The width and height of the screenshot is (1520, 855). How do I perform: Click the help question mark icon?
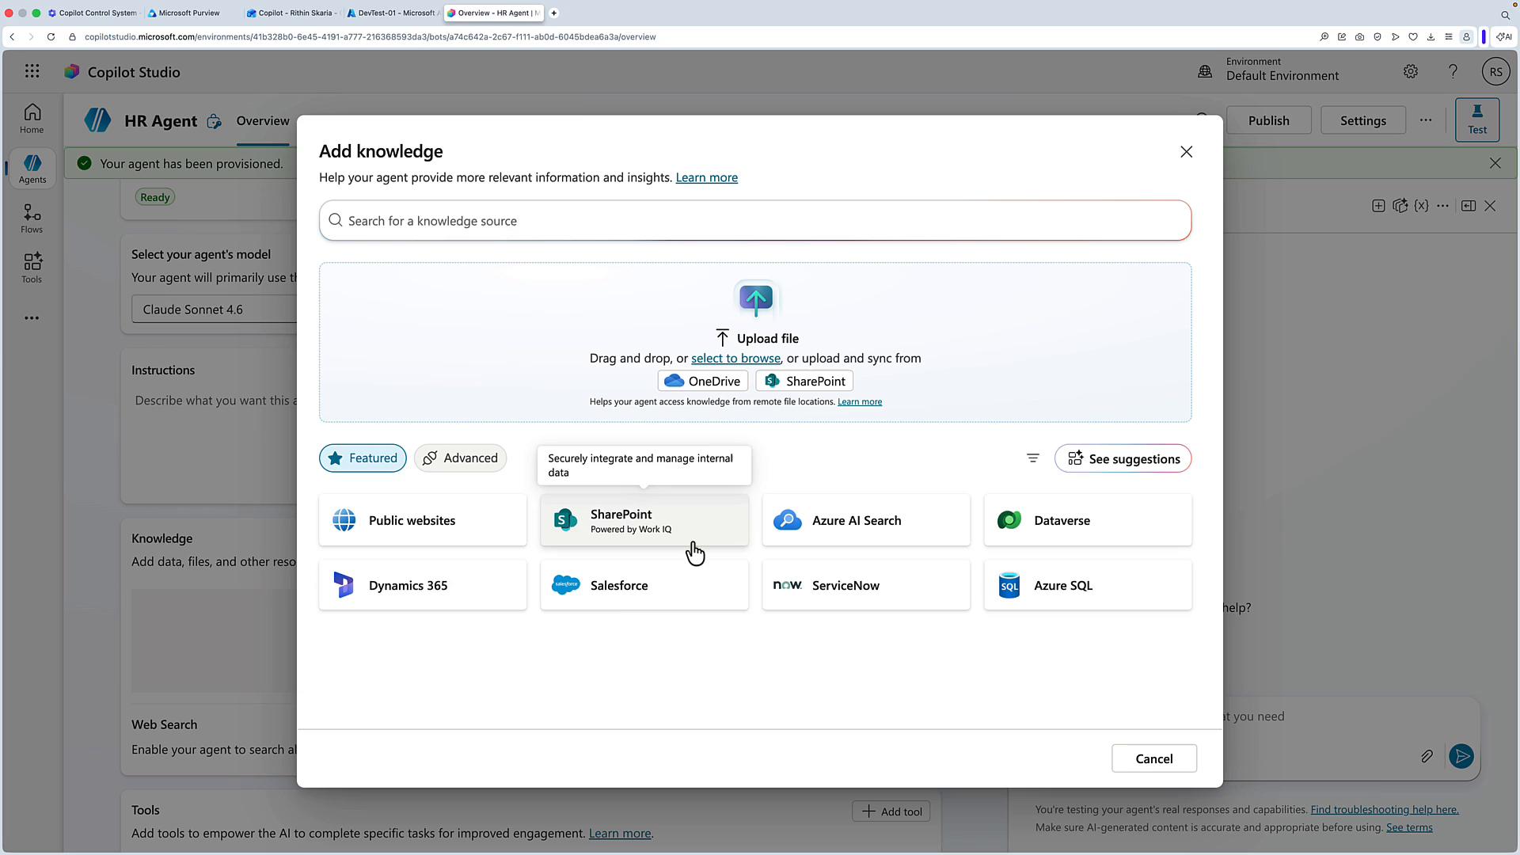1453,71
